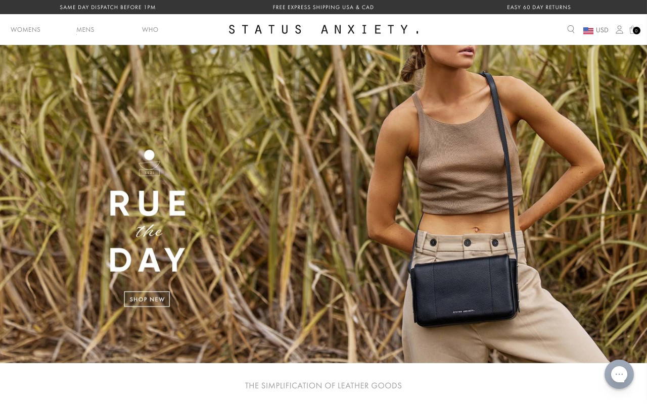Click The Simplification of Leather Goods heading
The width and height of the screenshot is (647, 404).
(x=323, y=386)
